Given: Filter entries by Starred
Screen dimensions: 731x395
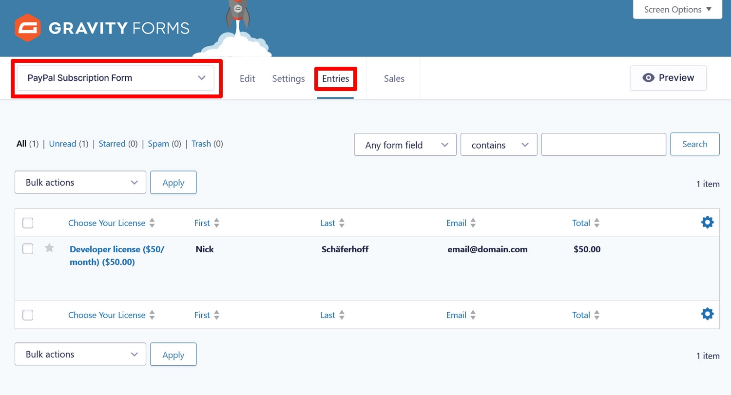Looking at the screenshot, I should coord(112,144).
